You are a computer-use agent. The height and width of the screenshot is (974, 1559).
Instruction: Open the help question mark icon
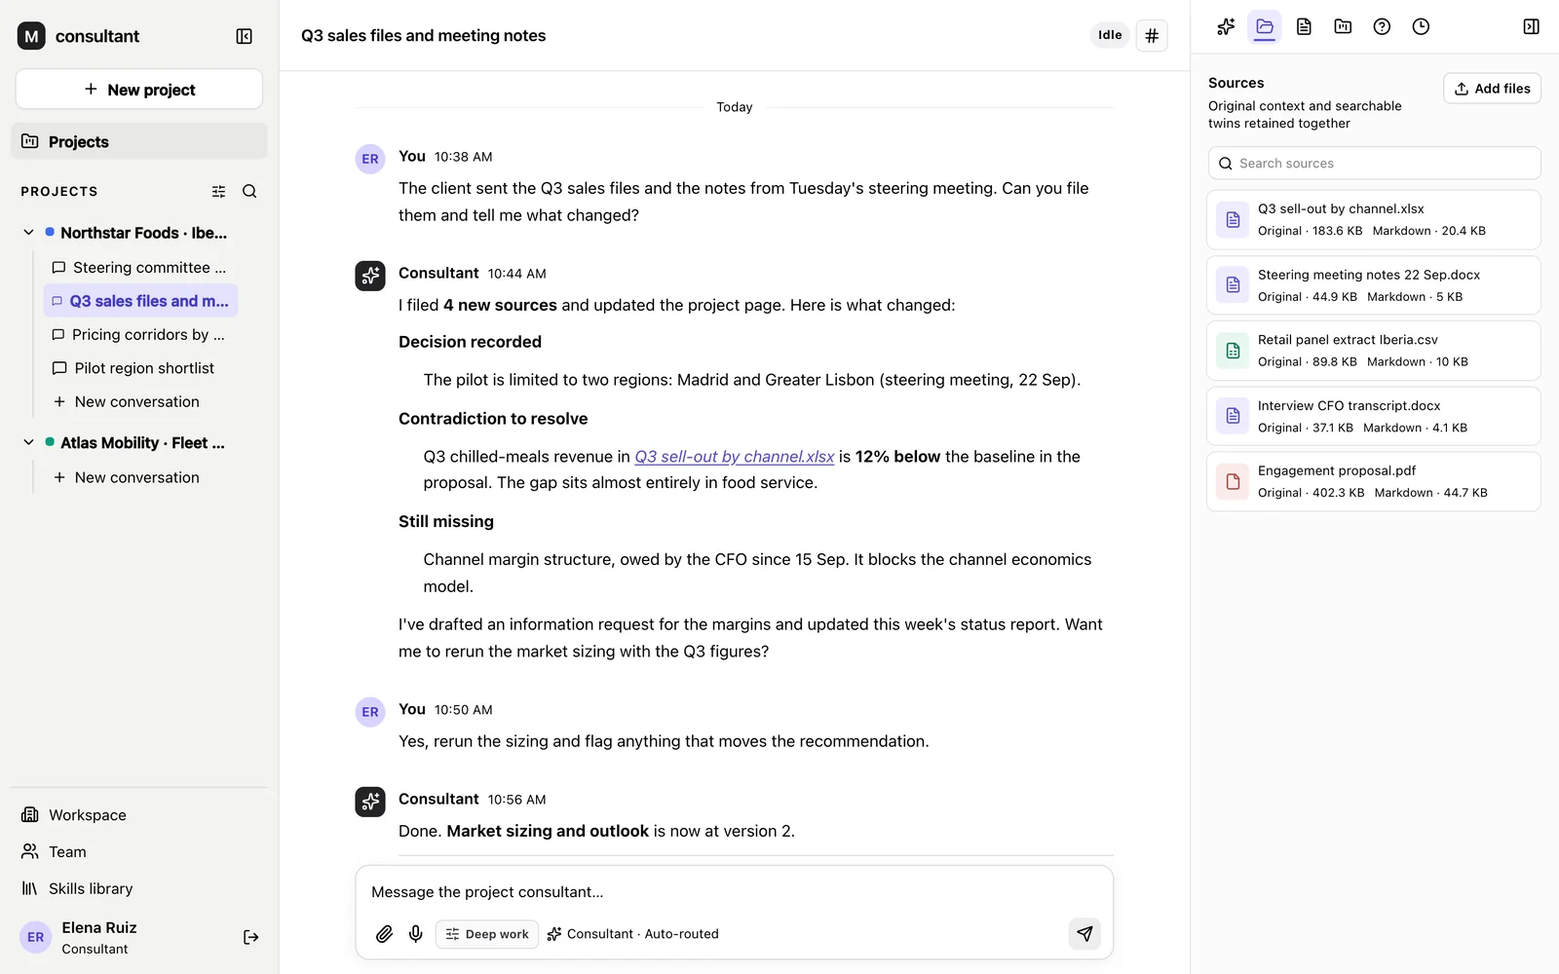(x=1382, y=26)
